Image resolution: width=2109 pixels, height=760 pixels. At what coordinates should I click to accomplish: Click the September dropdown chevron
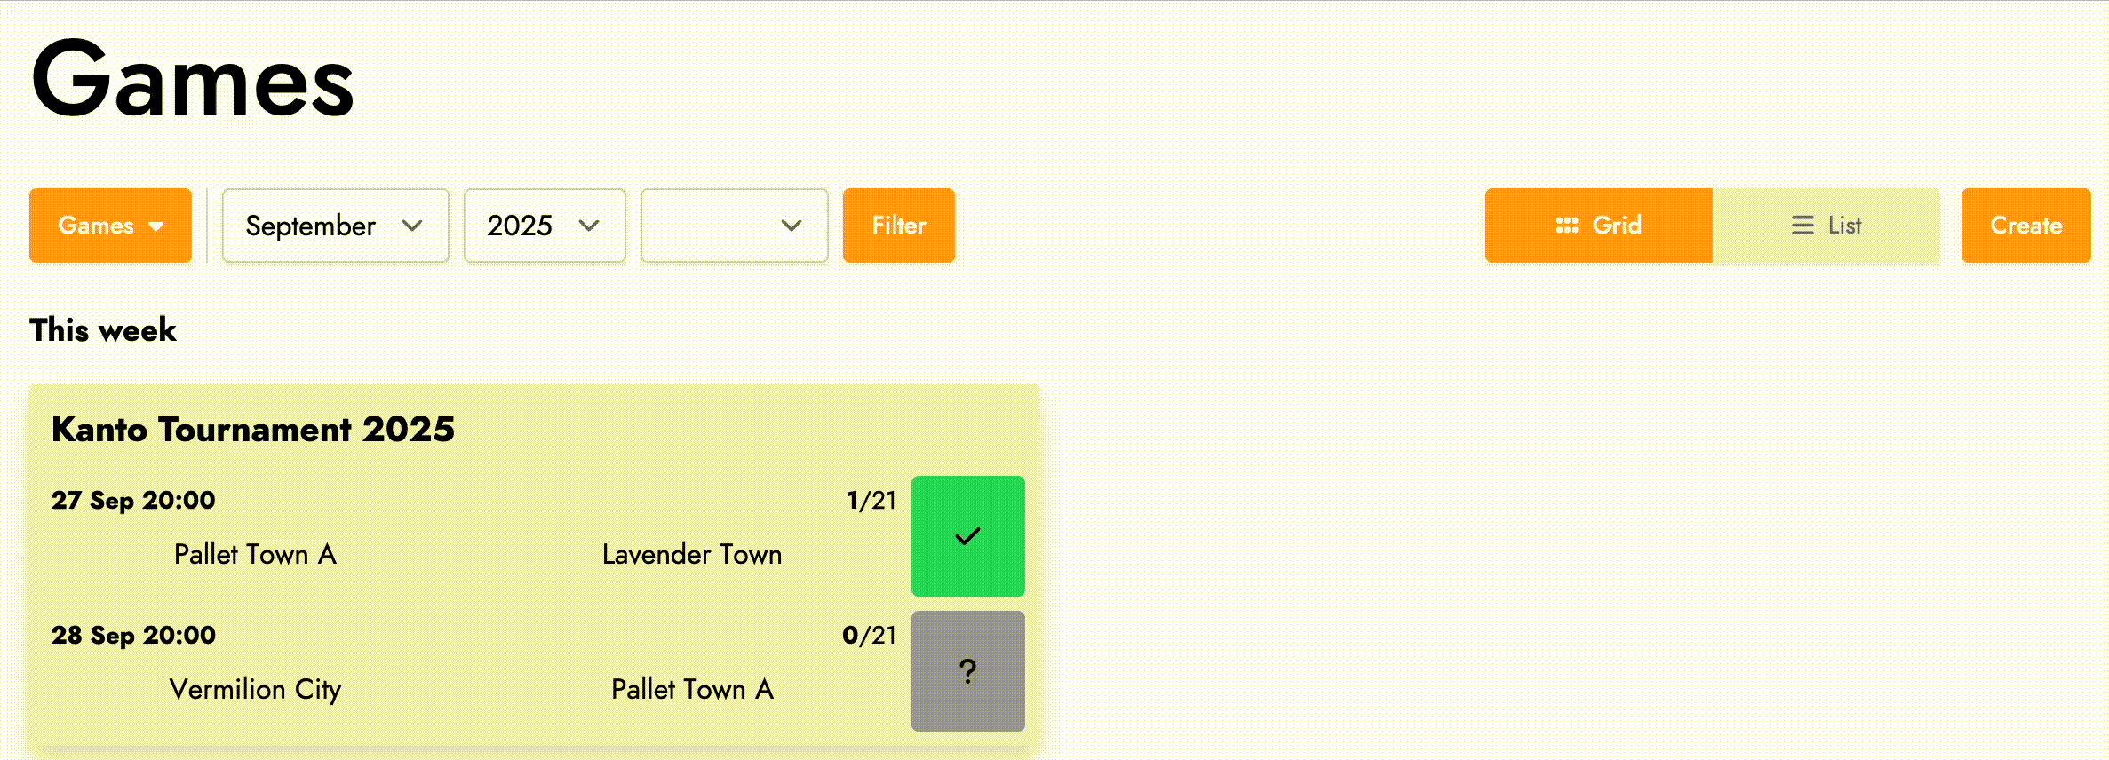[x=411, y=226]
